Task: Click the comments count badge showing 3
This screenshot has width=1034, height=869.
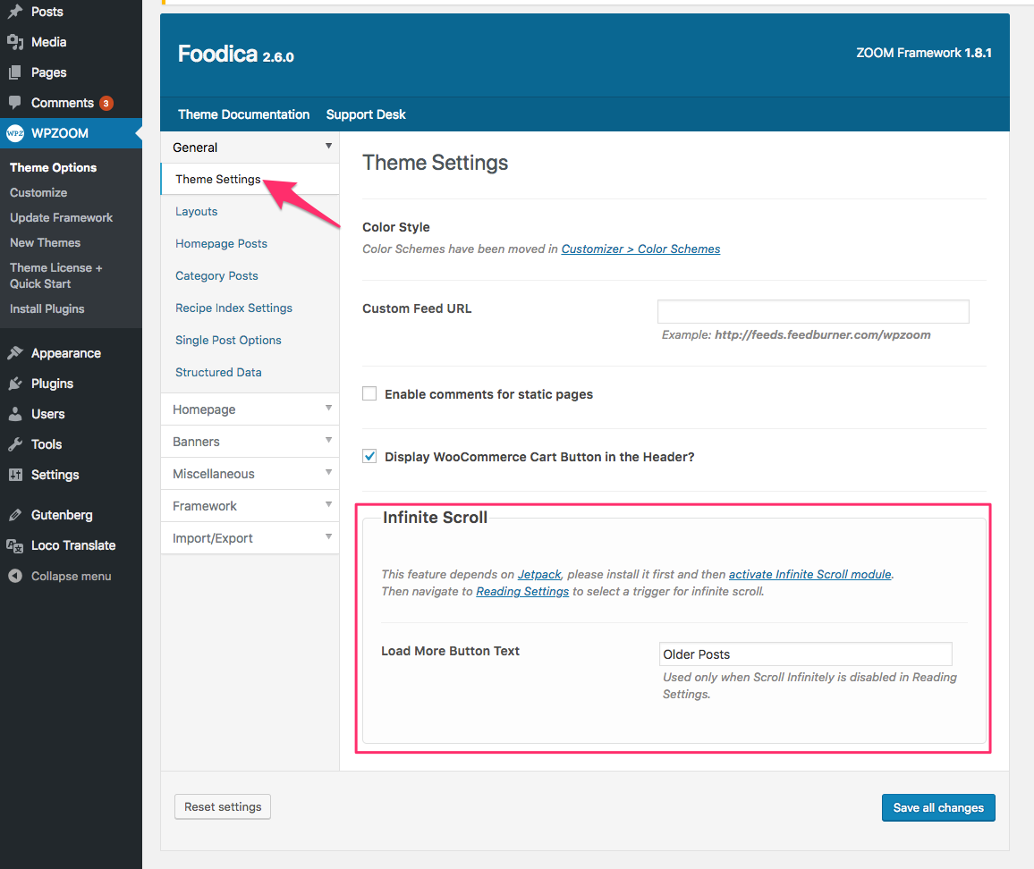Action: (x=106, y=103)
